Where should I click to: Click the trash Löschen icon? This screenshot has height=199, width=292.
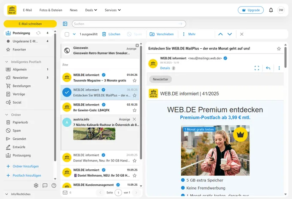104,34
